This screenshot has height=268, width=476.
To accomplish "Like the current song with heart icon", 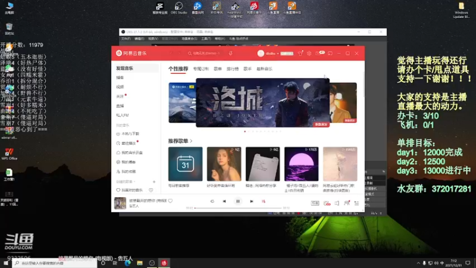I will tap(170, 201).
